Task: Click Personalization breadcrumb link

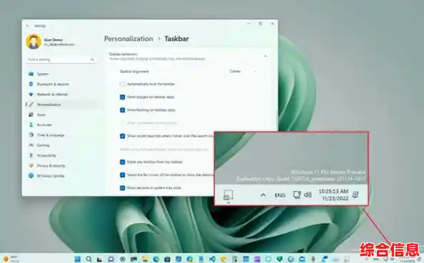Action: (128, 39)
